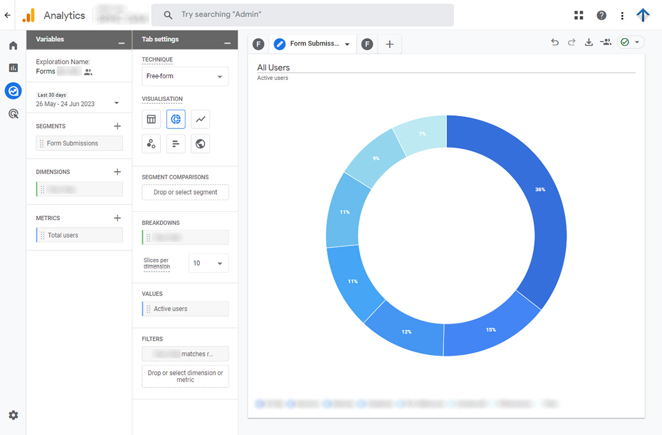This screenshot has height=435, width=662.
Task: Open the Form Submissions tab dropdown arrow
Action: coord(348,44)
